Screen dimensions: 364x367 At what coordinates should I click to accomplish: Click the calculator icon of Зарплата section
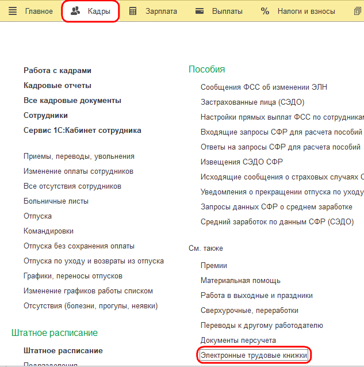click(133, 12)
